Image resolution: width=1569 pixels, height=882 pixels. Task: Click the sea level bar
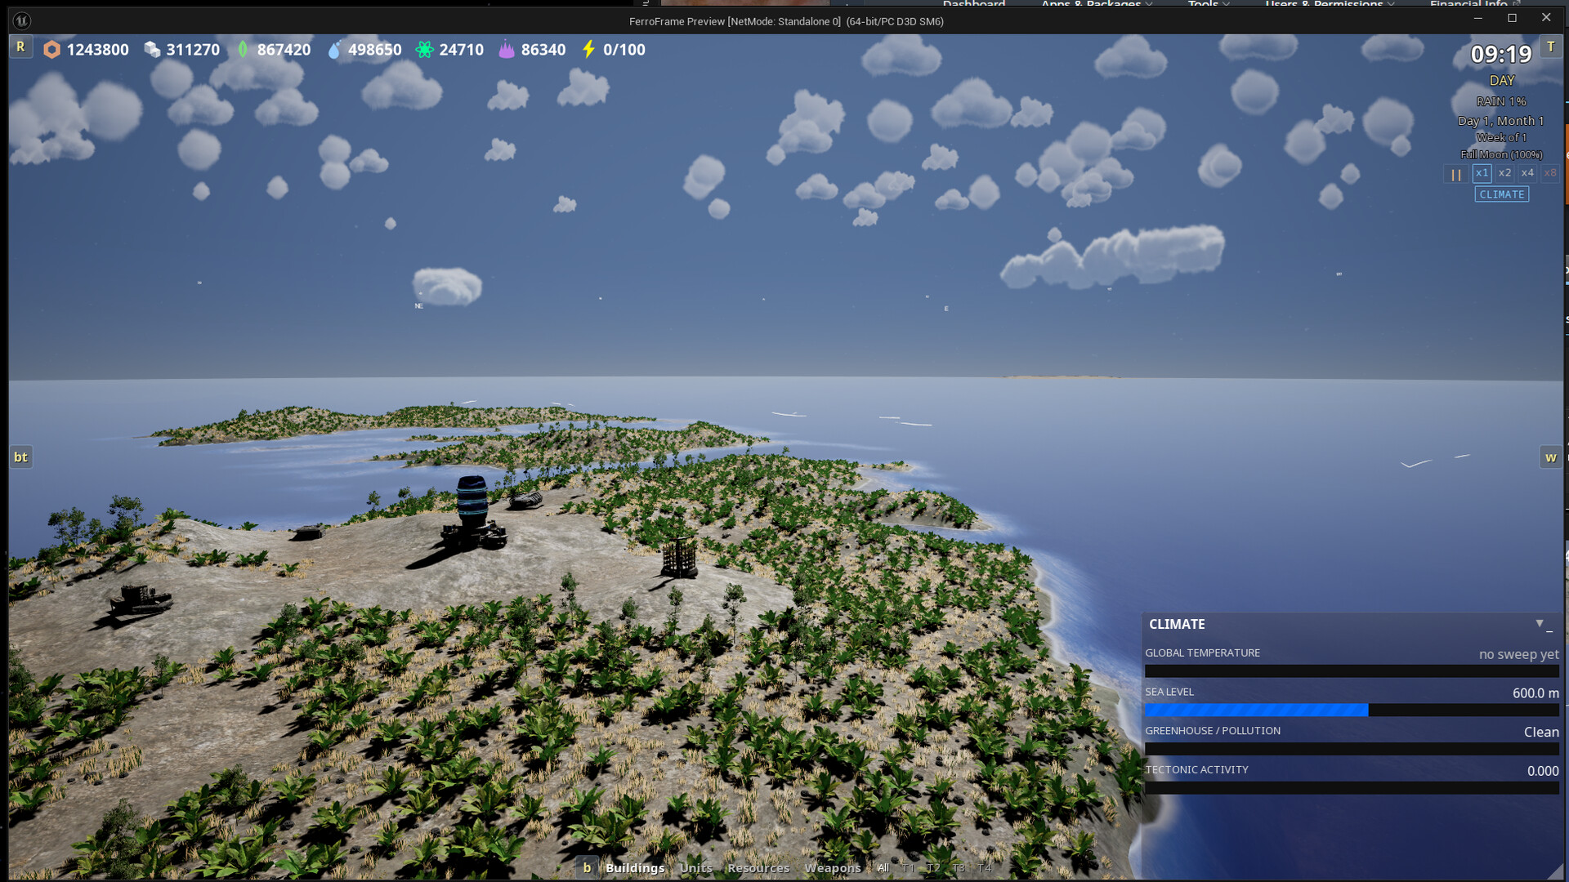1352,710
